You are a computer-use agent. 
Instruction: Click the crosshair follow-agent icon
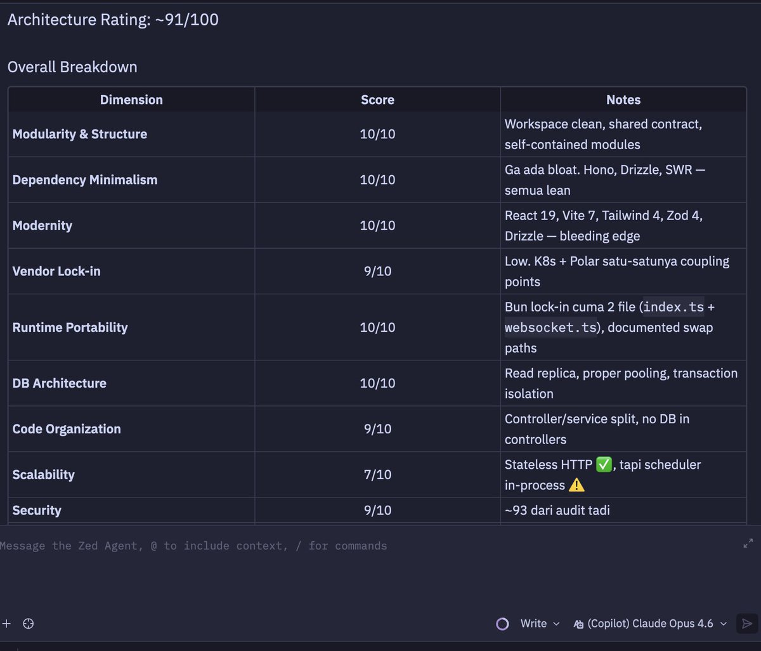tap(28, 624)
